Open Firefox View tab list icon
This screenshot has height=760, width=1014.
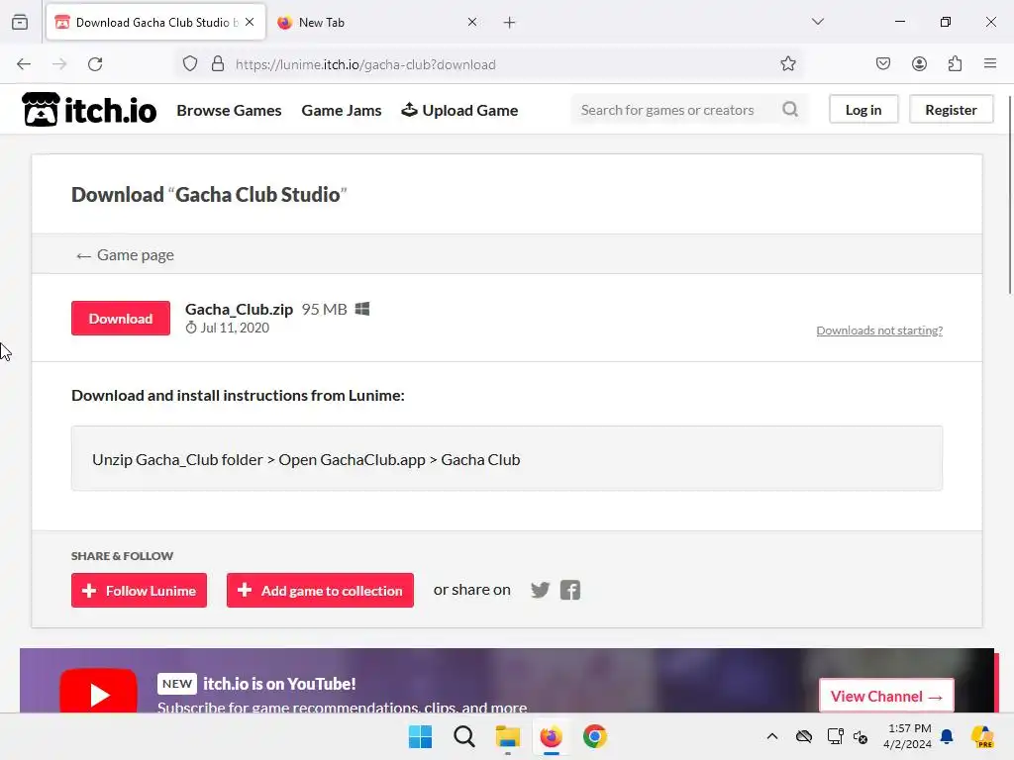pyautogui.click(x=20, y=23)
